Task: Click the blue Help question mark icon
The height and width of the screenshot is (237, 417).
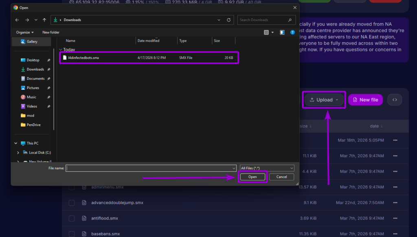Action: pyautogui.click(x=292, y=32)
